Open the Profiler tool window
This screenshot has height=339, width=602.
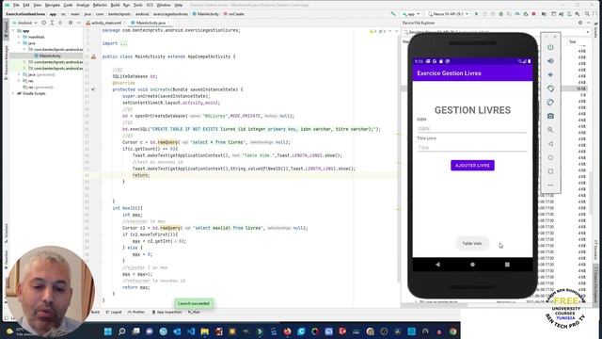click(x=136, y=312)
